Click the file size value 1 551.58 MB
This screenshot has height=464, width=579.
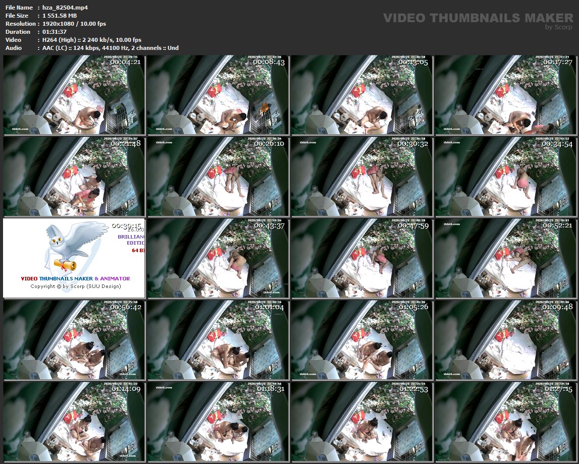[x=60, y=16]
